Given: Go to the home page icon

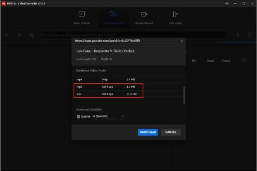Looking at the screenshot, I should click(32, 35).
